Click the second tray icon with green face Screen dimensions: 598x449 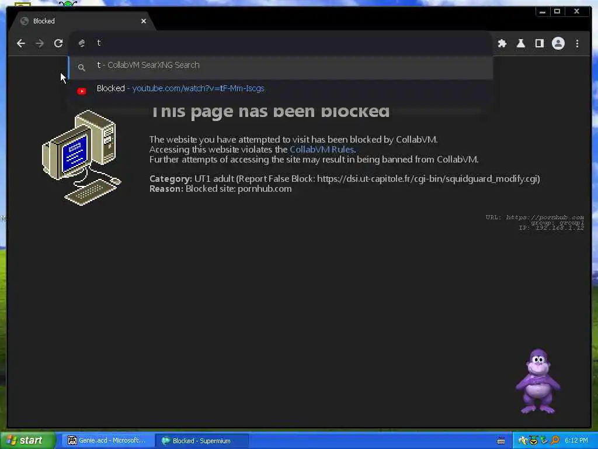533,440
